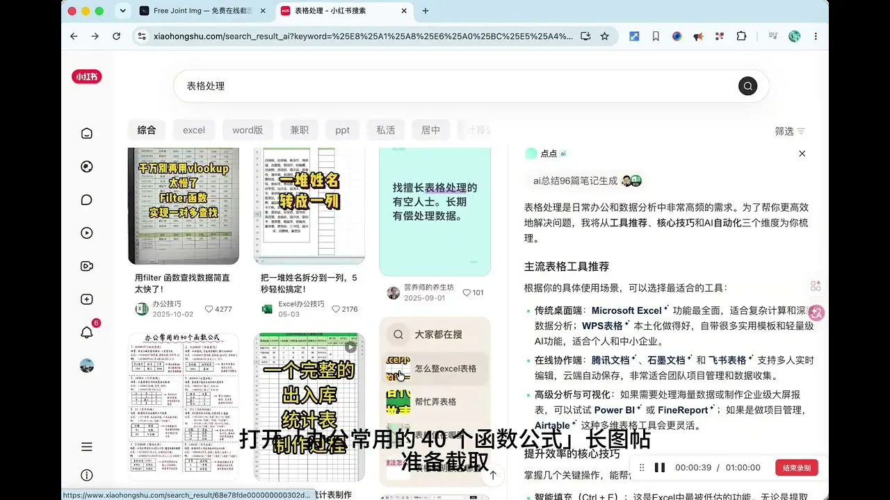890x500 pixels.
Task: Open the 怎么整excel表格 suggested search
Action: tap(437, 369)
